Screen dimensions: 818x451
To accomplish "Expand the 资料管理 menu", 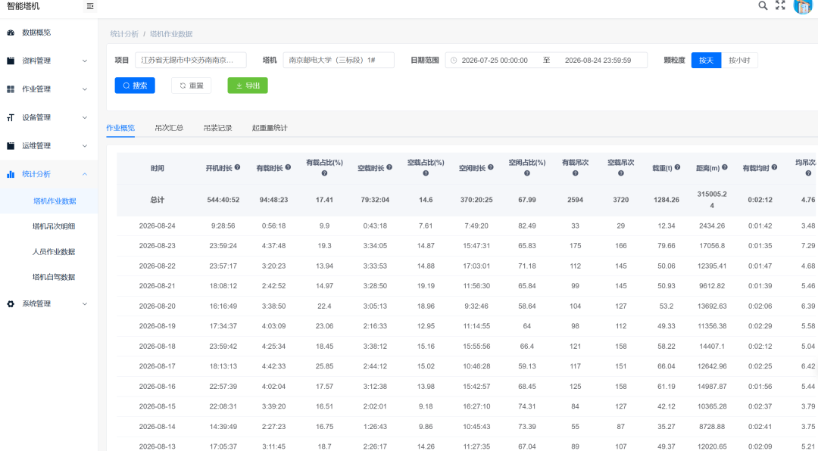I will (x=85, y=61).
